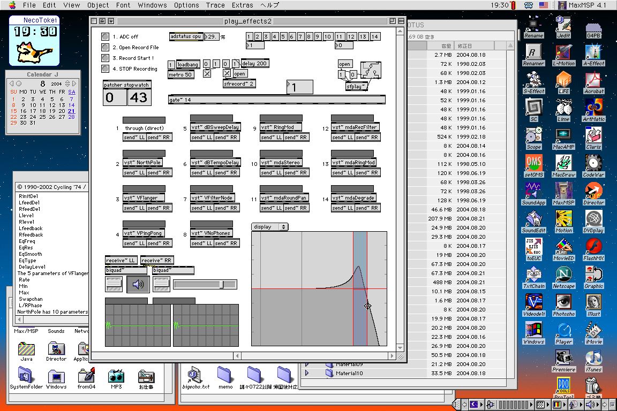This screenshot has width=617, height=411.
Task: Open the 'display' popup menu
Action: 269,227
